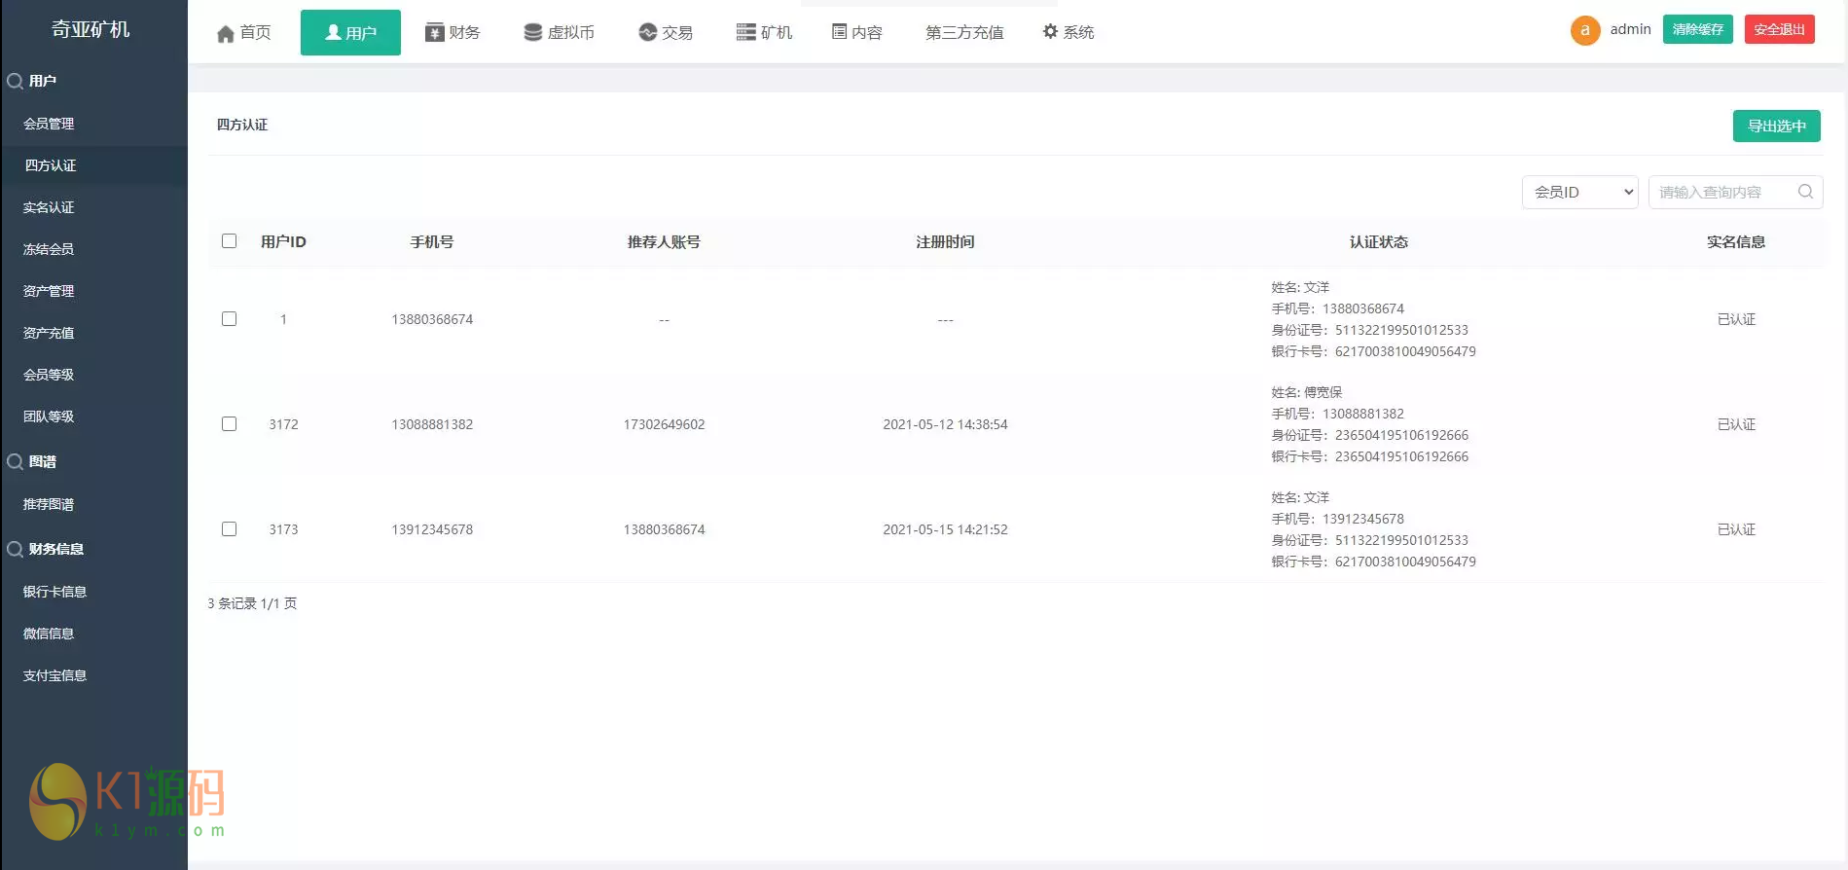Image resolution: width=1848 pixels, height=870 pixels.
Task: Open 实名认证 in the sidebar
Action: tap(49, 207)
